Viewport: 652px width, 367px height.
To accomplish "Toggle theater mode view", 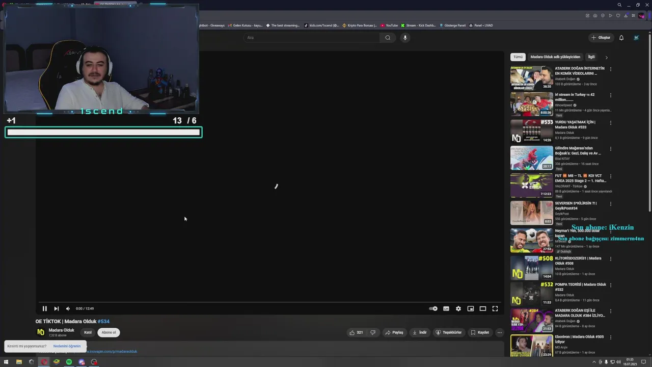I will point(483,308).
